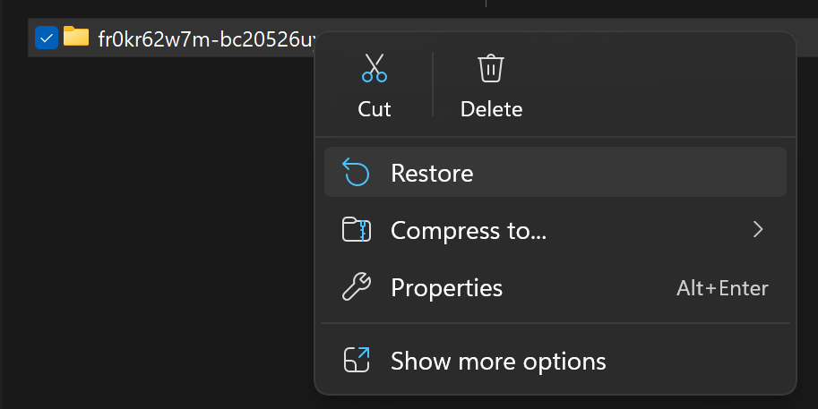Click the trash can Delete icon
This screenshot has width=818, height=409.
[491, 68]
